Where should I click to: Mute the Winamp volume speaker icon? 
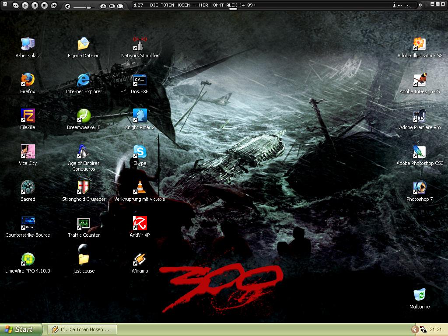(67, 6)
